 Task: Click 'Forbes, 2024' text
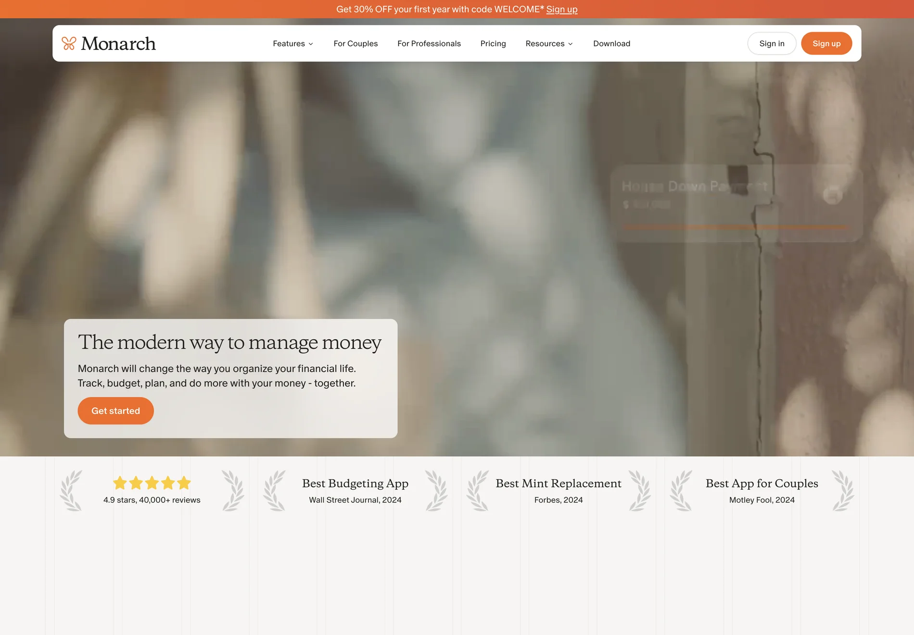click(x=559, y=500)
